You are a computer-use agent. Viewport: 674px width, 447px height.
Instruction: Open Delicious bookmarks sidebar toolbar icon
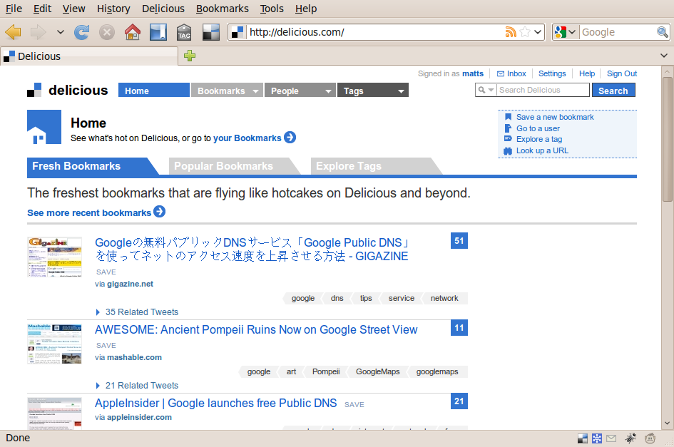(x=158, y=32)
